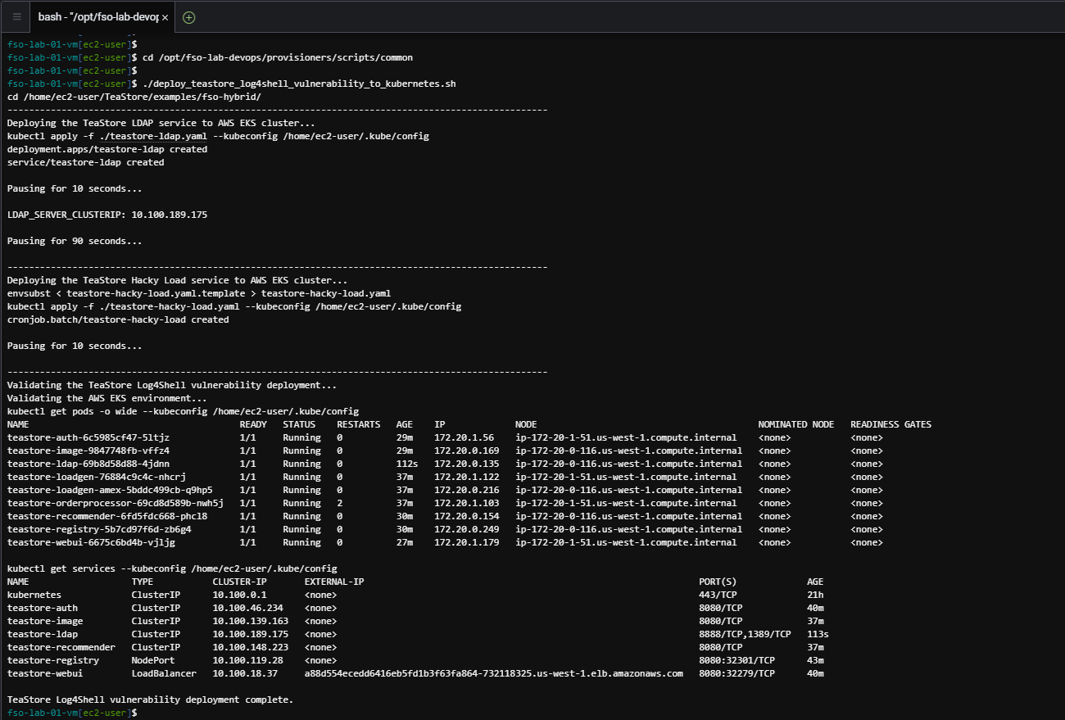Focus the final fso-lab-01-vm command prompt

[x=72, y=713]
